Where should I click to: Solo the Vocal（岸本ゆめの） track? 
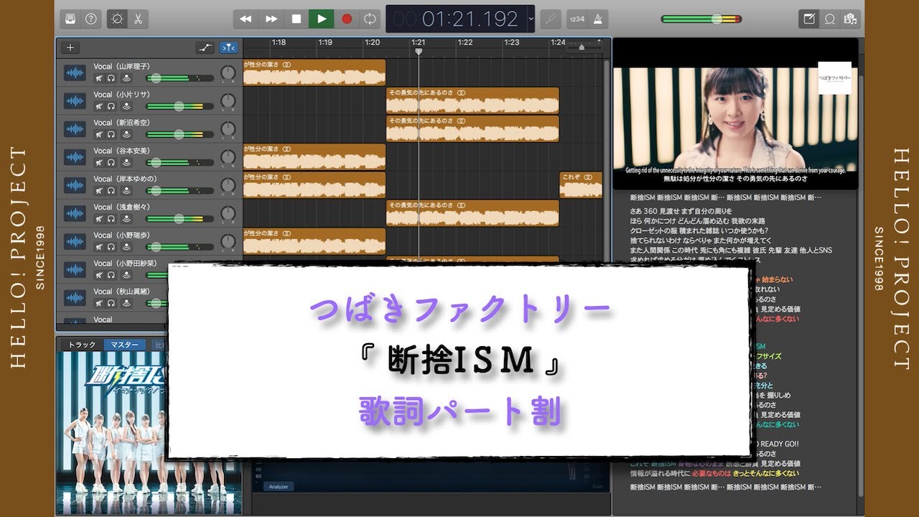coord(111,191)
